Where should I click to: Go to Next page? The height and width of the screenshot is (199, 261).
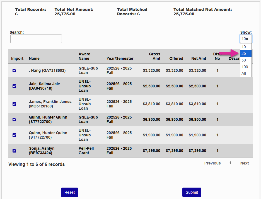click(244, 163)
